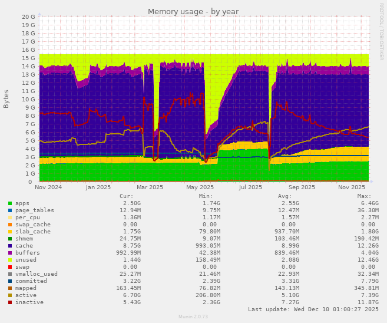Image resolution: width=387 pixels, height=323 pixels.
Task: Click the shmem max value 190.42M
Action: click(366, 239)
